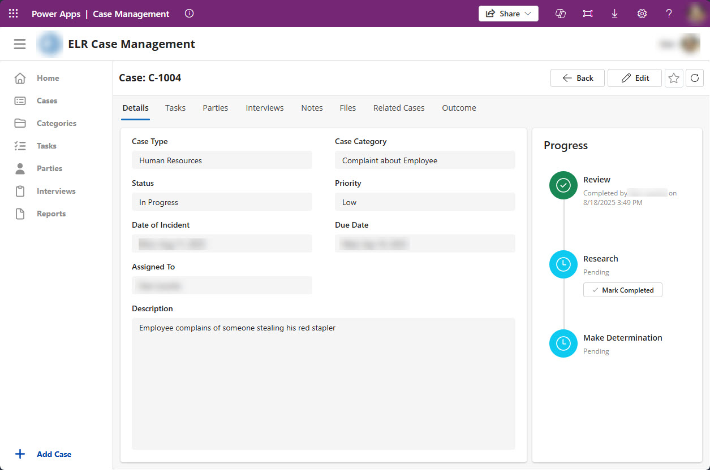
Task: Click the Description text field
Action: tap(323, 383)
